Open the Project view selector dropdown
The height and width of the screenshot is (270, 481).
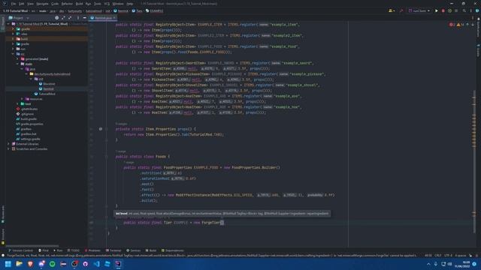(x=19, y=18)
